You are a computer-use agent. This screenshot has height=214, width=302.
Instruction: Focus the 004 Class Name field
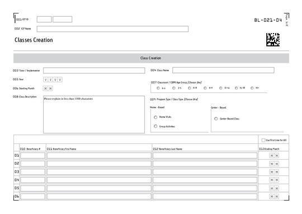click(x=223, y=70)
